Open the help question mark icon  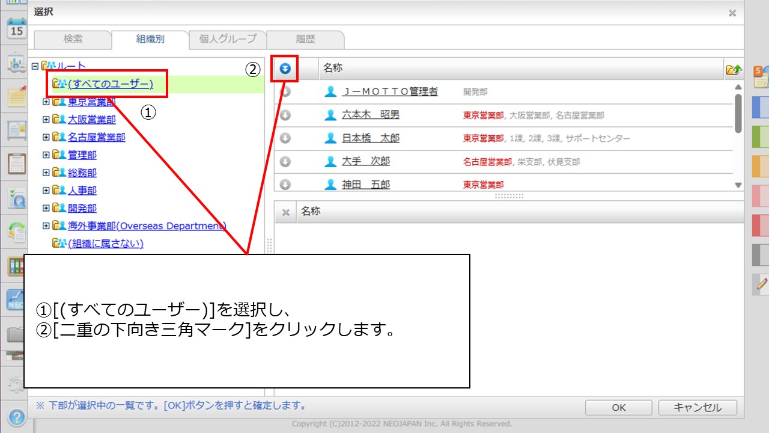(x=16, y=417)
